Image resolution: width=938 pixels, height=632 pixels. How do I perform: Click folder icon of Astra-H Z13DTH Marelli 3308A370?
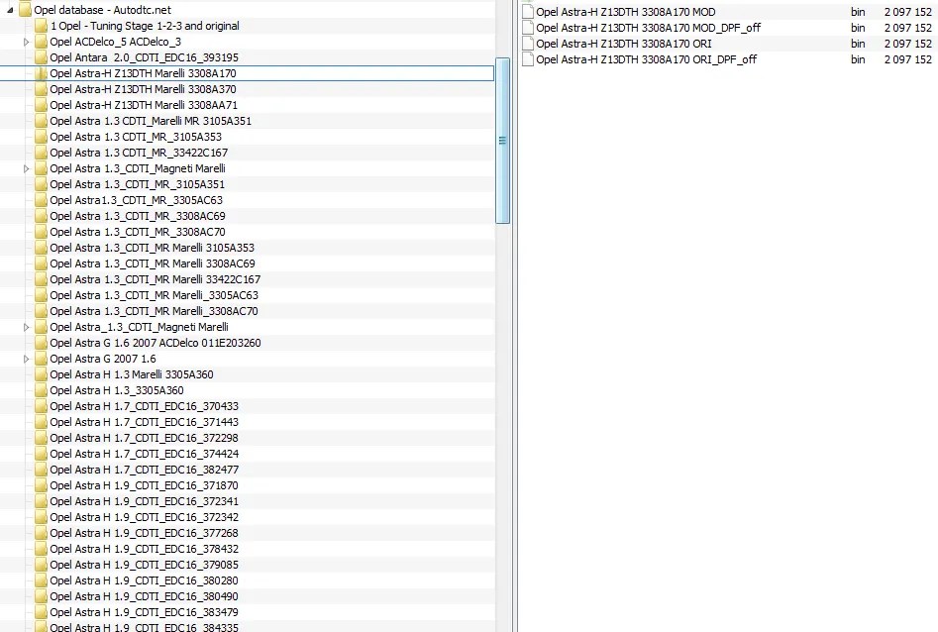tap(41, 89)
